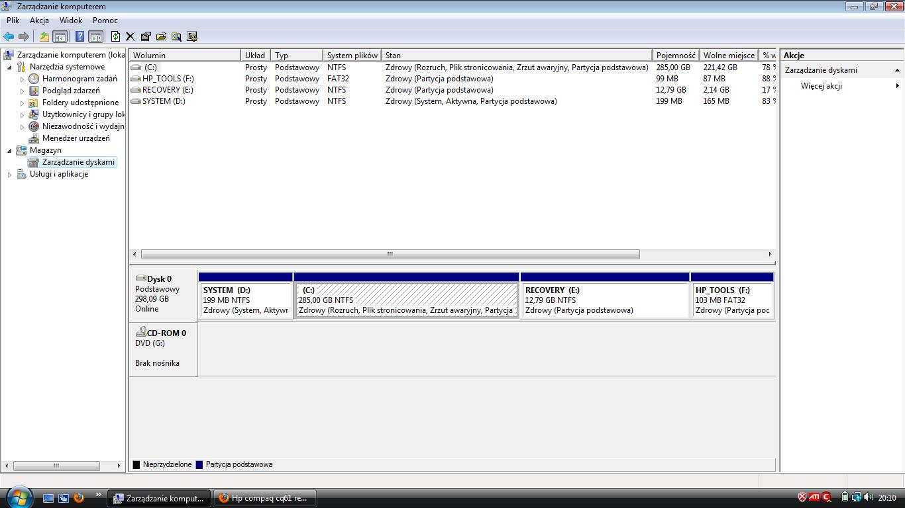905x508 pixels.
Task: Click blue Partycja podstawowa legend swatch
Action: pos(199,465)
